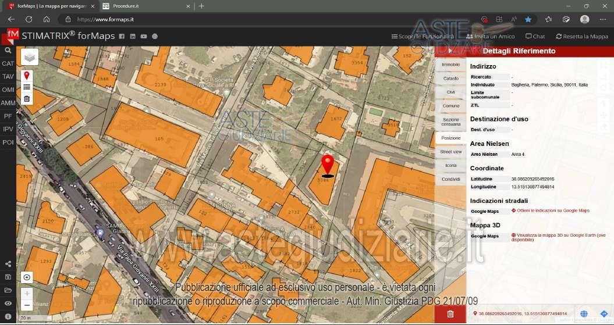Toggle the OMI zones layer

click(x=8, y=90)
